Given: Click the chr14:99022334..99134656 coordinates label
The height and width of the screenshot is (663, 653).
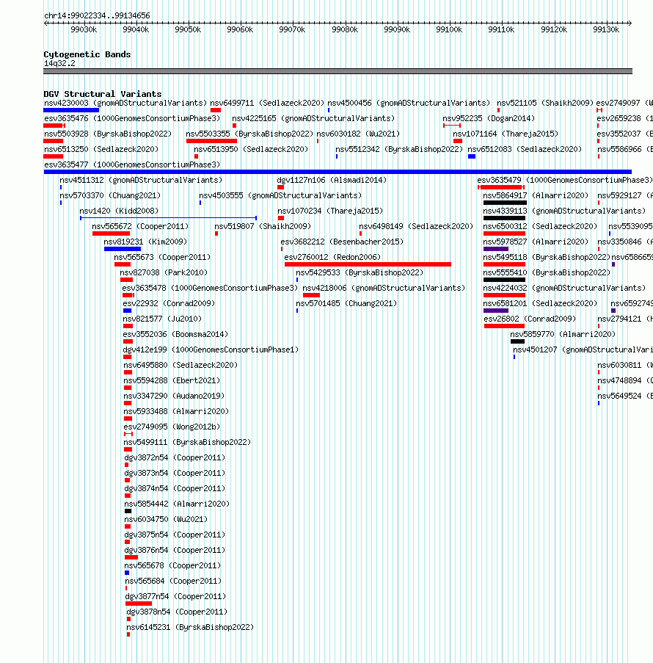Looking at the screenshot, I should coord(97,15).
